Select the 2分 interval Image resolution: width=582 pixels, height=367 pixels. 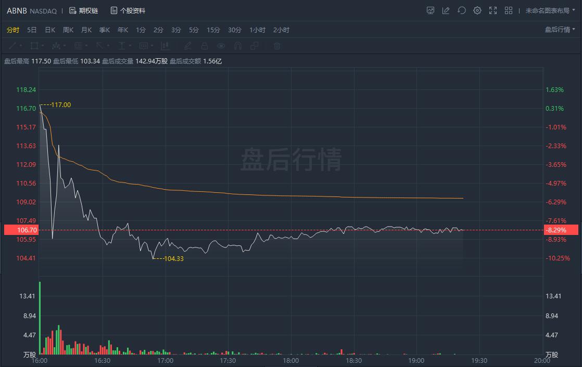[x=158, y=30]
